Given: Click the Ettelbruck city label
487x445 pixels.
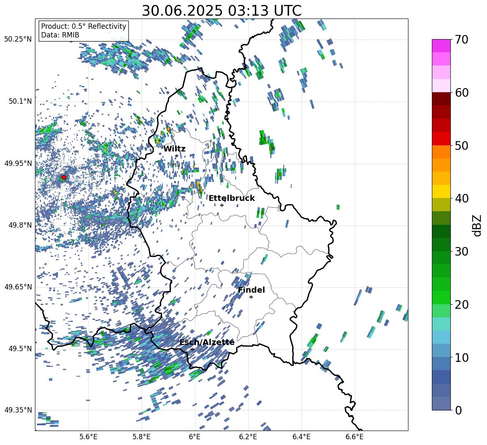Looking at the screenshot, I should click(x=232, y=198).
